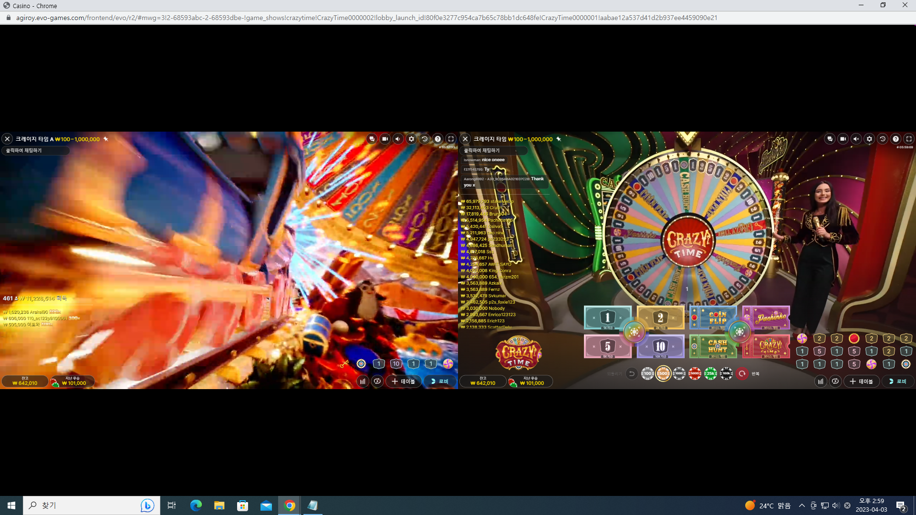
Task: Open chat icon in Crazy Time A panel
Action: click(372, 139)
